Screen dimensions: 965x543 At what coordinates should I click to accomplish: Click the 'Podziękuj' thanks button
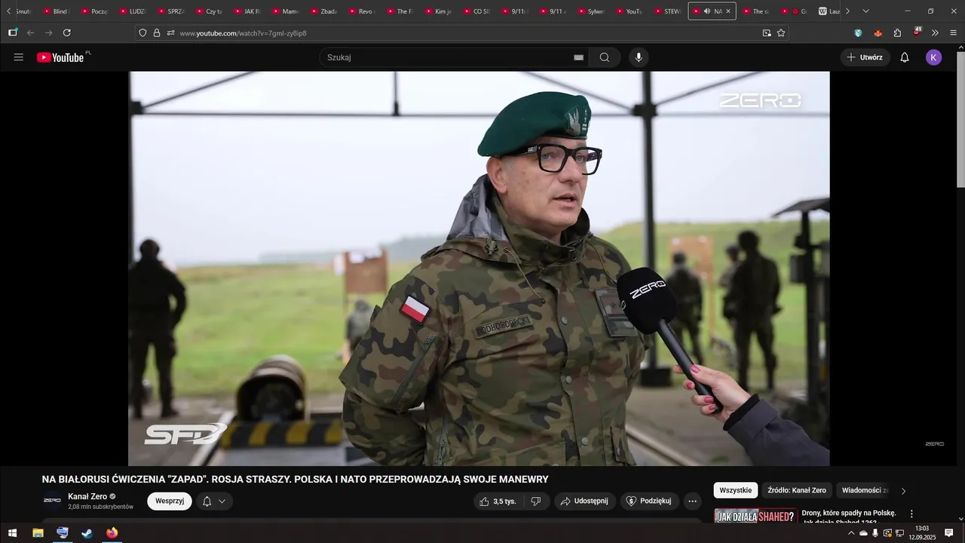pos(650,502)
